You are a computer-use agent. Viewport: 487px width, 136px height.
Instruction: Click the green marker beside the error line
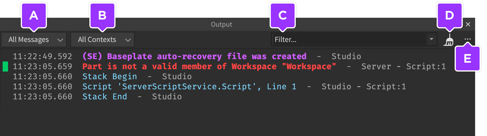[5, 67]
